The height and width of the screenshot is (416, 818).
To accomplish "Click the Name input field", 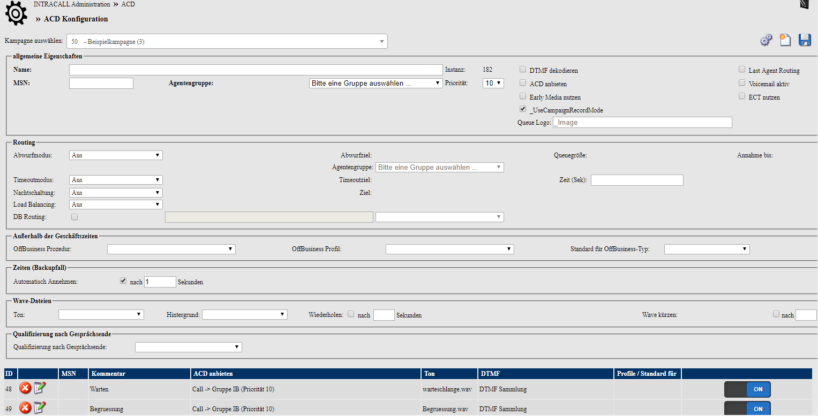I will pos(256,70).
